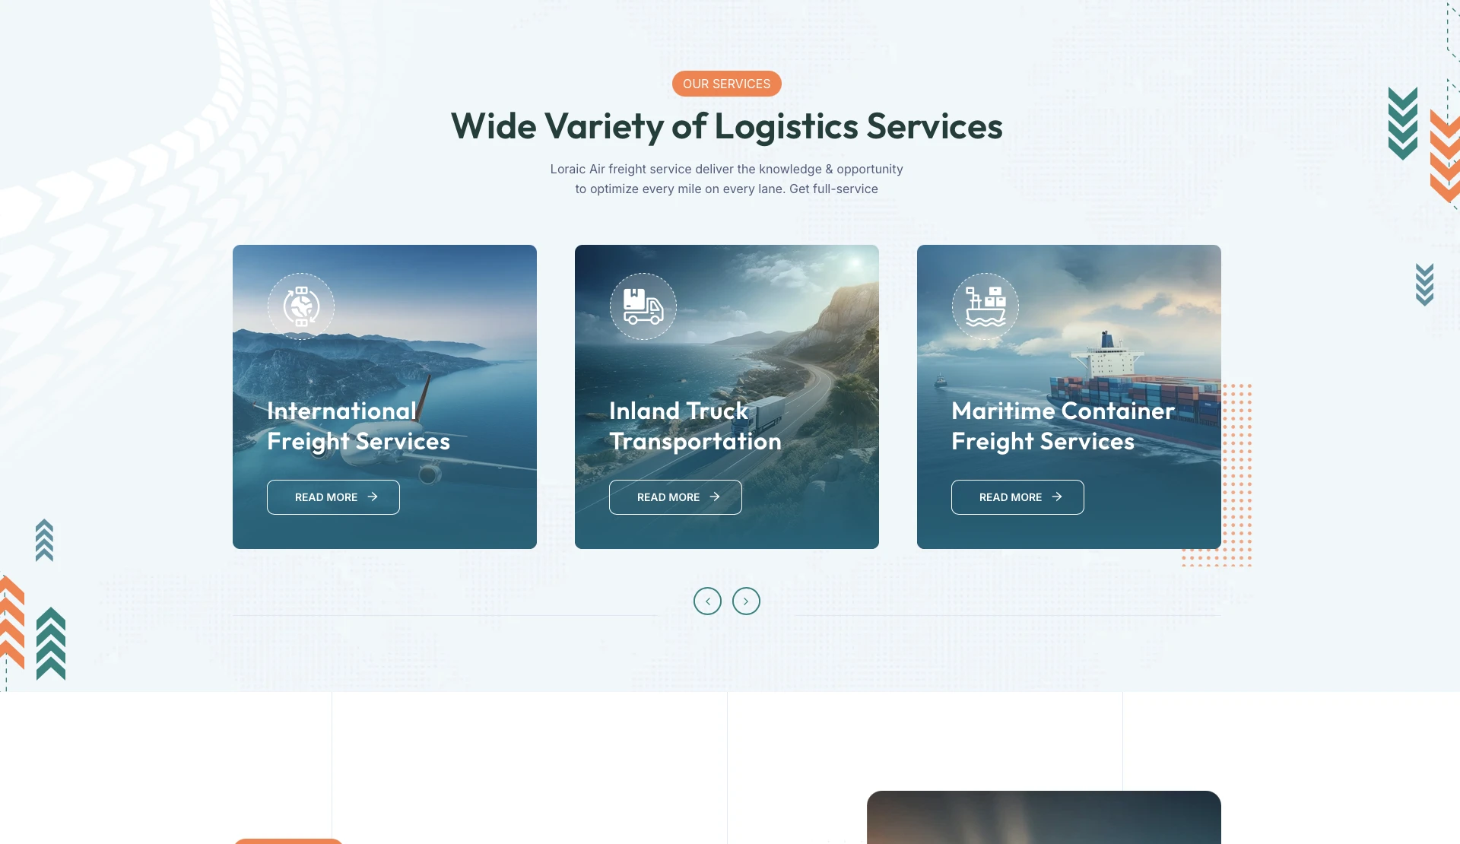Click arrow icon in International Freight Read More

[x=373, y=497]
